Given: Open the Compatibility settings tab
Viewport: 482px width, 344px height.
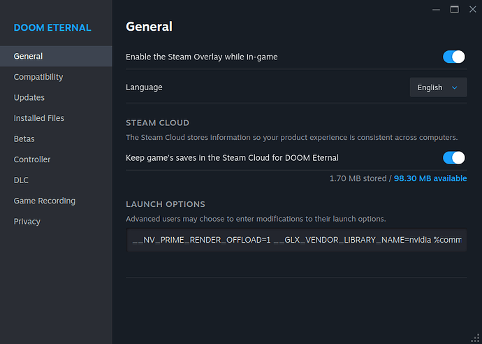Looking at the screenshot, I should click(x=38, y=77).
